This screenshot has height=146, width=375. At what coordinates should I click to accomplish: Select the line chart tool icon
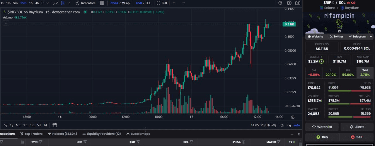point(56,3)
